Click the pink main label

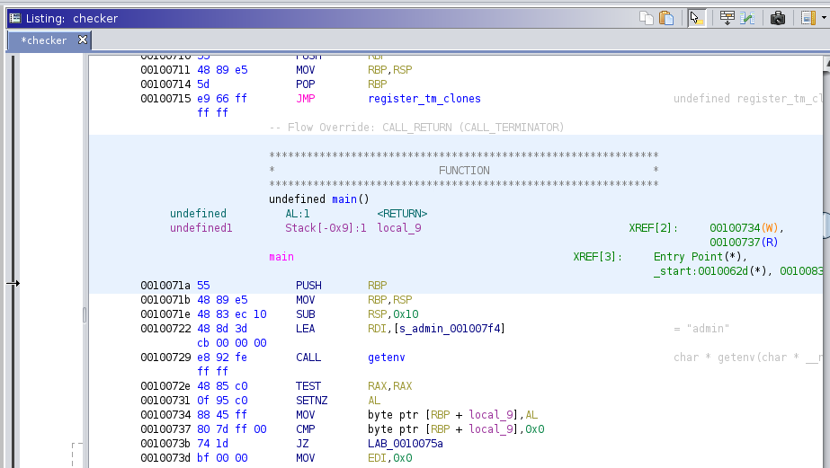[281, 257]
